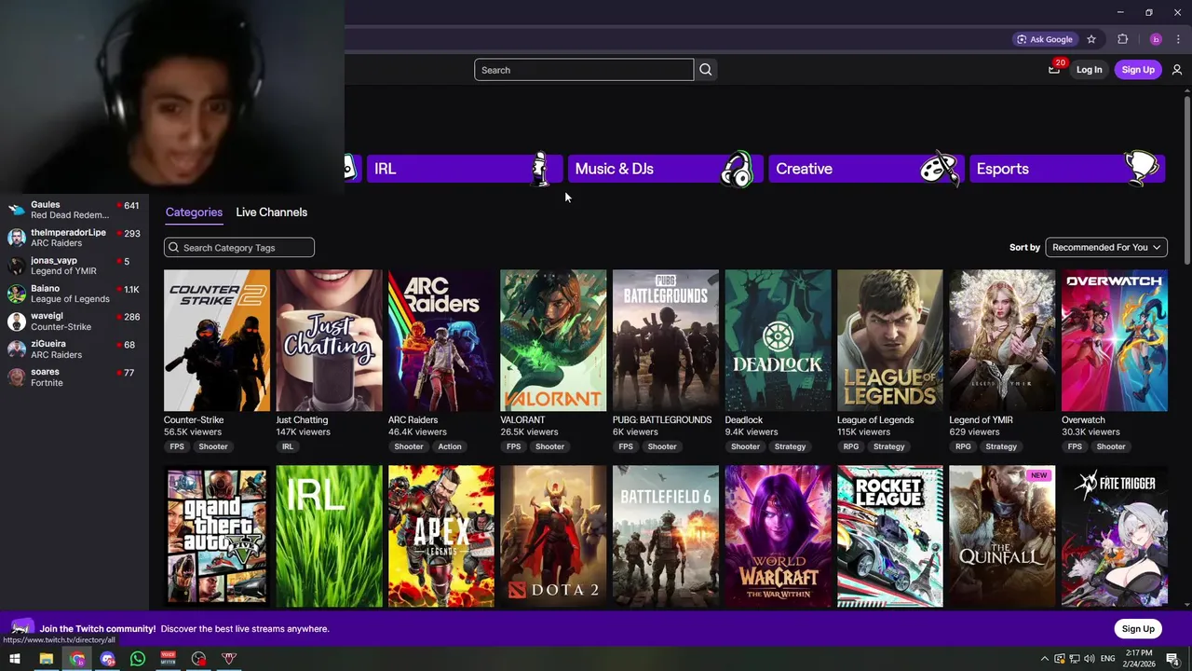The height and width of the screenshot is (671, 1192).
Task: Open the World of Warcraft cover
Action: [778, 537]
